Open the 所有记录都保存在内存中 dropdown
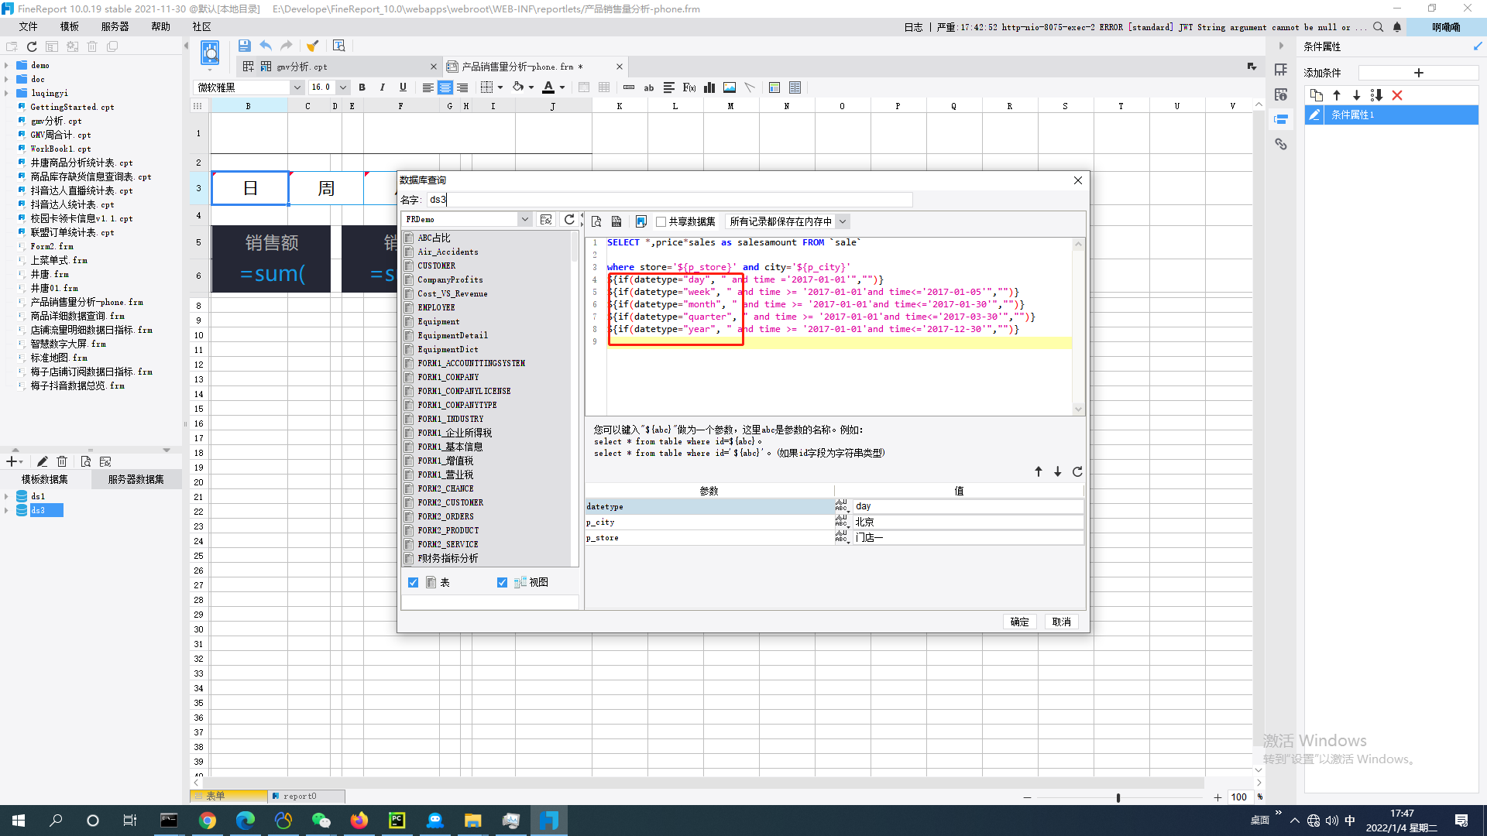The image size is (1487, 836). coord(843,222)
